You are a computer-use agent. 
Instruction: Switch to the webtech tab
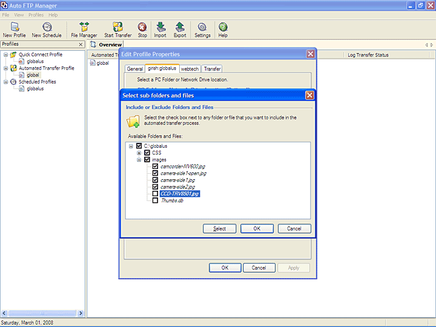pos(190,68)
